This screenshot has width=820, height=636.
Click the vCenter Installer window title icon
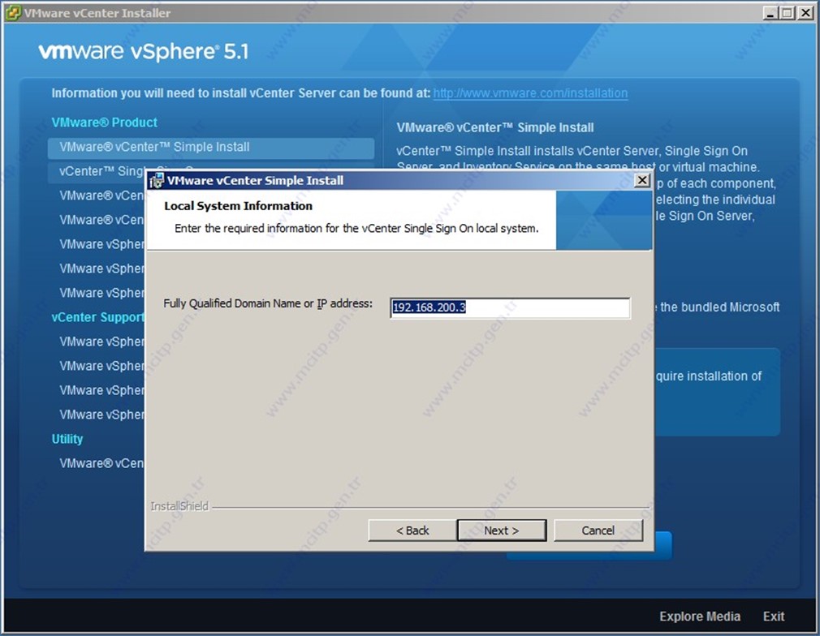tap(13, 13)
